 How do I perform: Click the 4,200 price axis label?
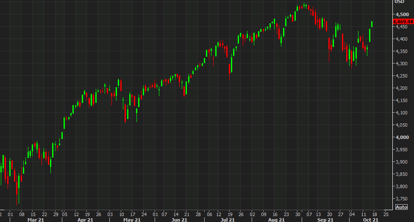tap(401, 88)
